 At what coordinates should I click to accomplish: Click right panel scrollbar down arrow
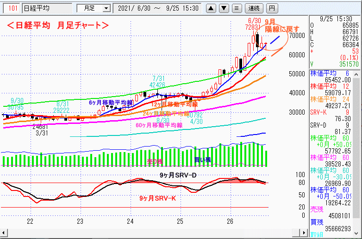point(356,233)
